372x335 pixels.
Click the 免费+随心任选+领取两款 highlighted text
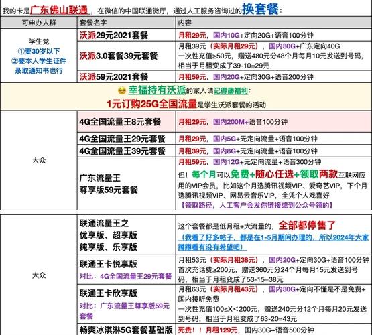coord(284,174)
